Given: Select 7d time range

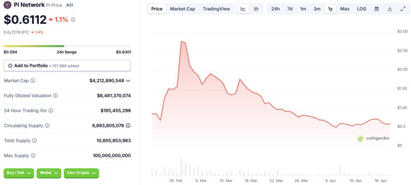Looking at the screenshot, I should [x=290, y=9].
